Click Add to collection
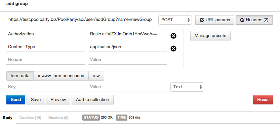The image size is (280, 128). click(92, 99)
